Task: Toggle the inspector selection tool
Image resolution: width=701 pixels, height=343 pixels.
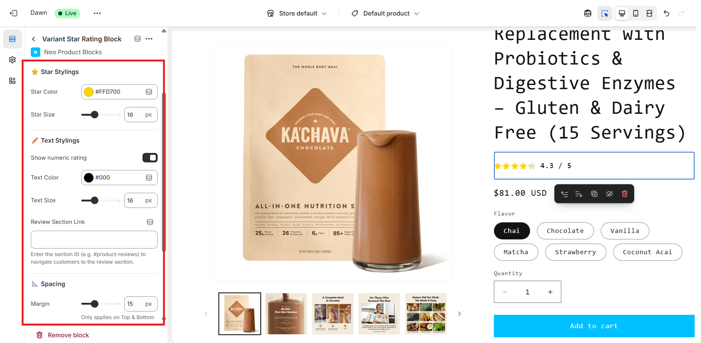Action: pyautogui.click(x=605, y=13)
